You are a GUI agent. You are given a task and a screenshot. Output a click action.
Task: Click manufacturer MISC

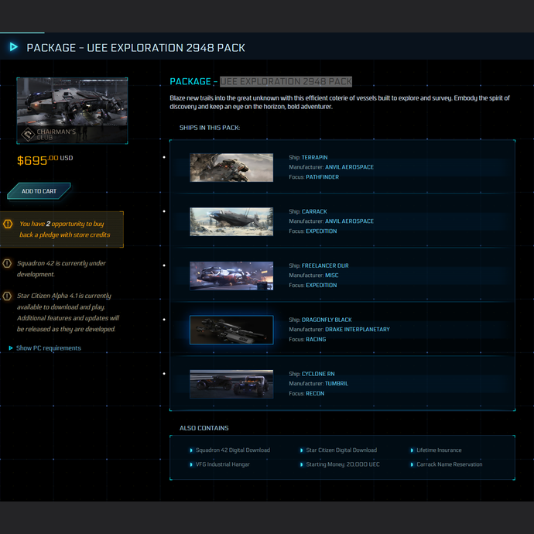pyautogui.click(x=332, y=276)
